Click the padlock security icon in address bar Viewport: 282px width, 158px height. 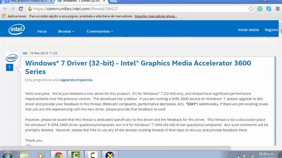tap(30, 9)
